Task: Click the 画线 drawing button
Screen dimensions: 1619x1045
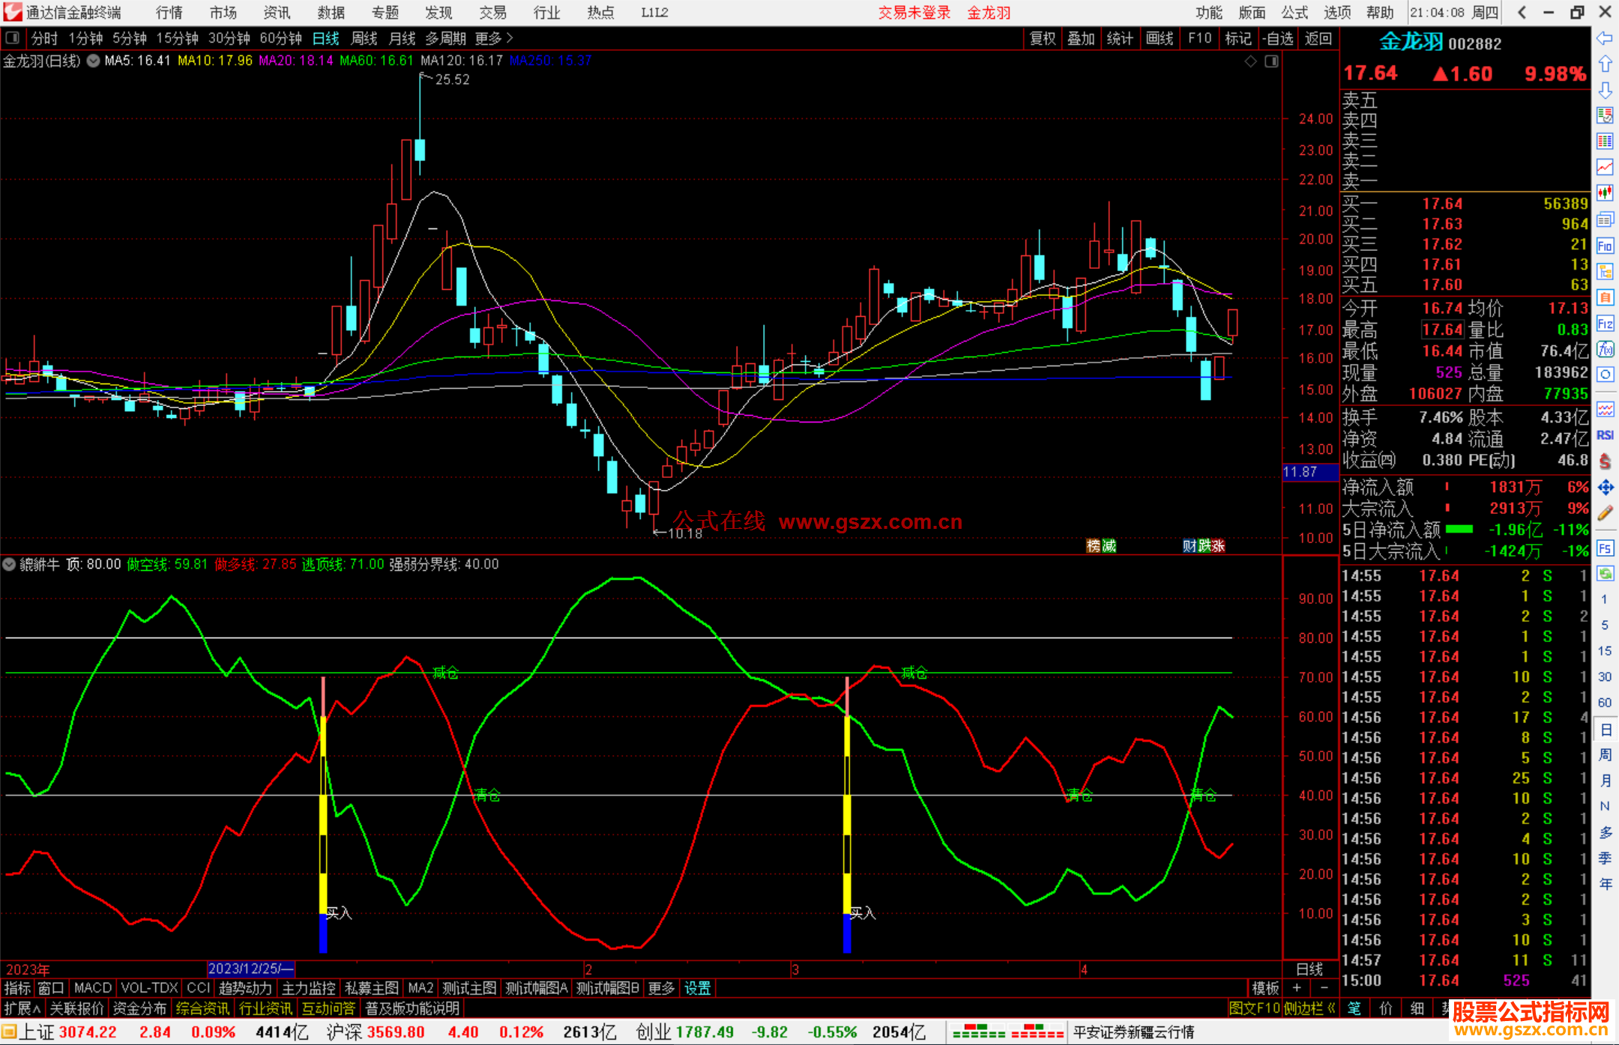Action: [x=1159, y=38]
